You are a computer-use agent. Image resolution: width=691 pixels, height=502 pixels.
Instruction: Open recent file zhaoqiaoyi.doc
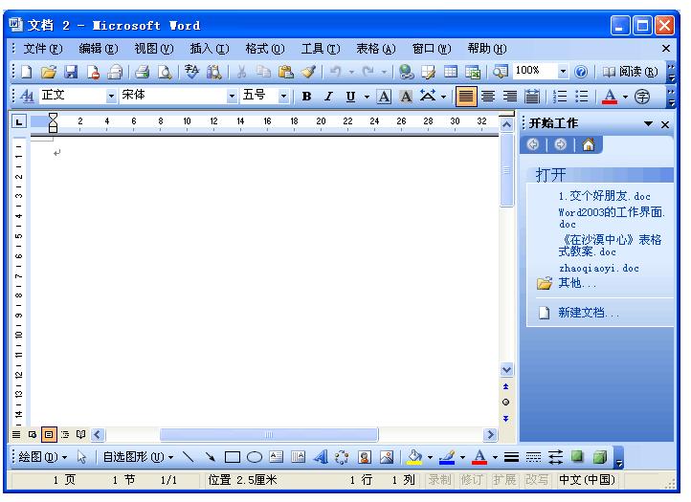[598, 268]
